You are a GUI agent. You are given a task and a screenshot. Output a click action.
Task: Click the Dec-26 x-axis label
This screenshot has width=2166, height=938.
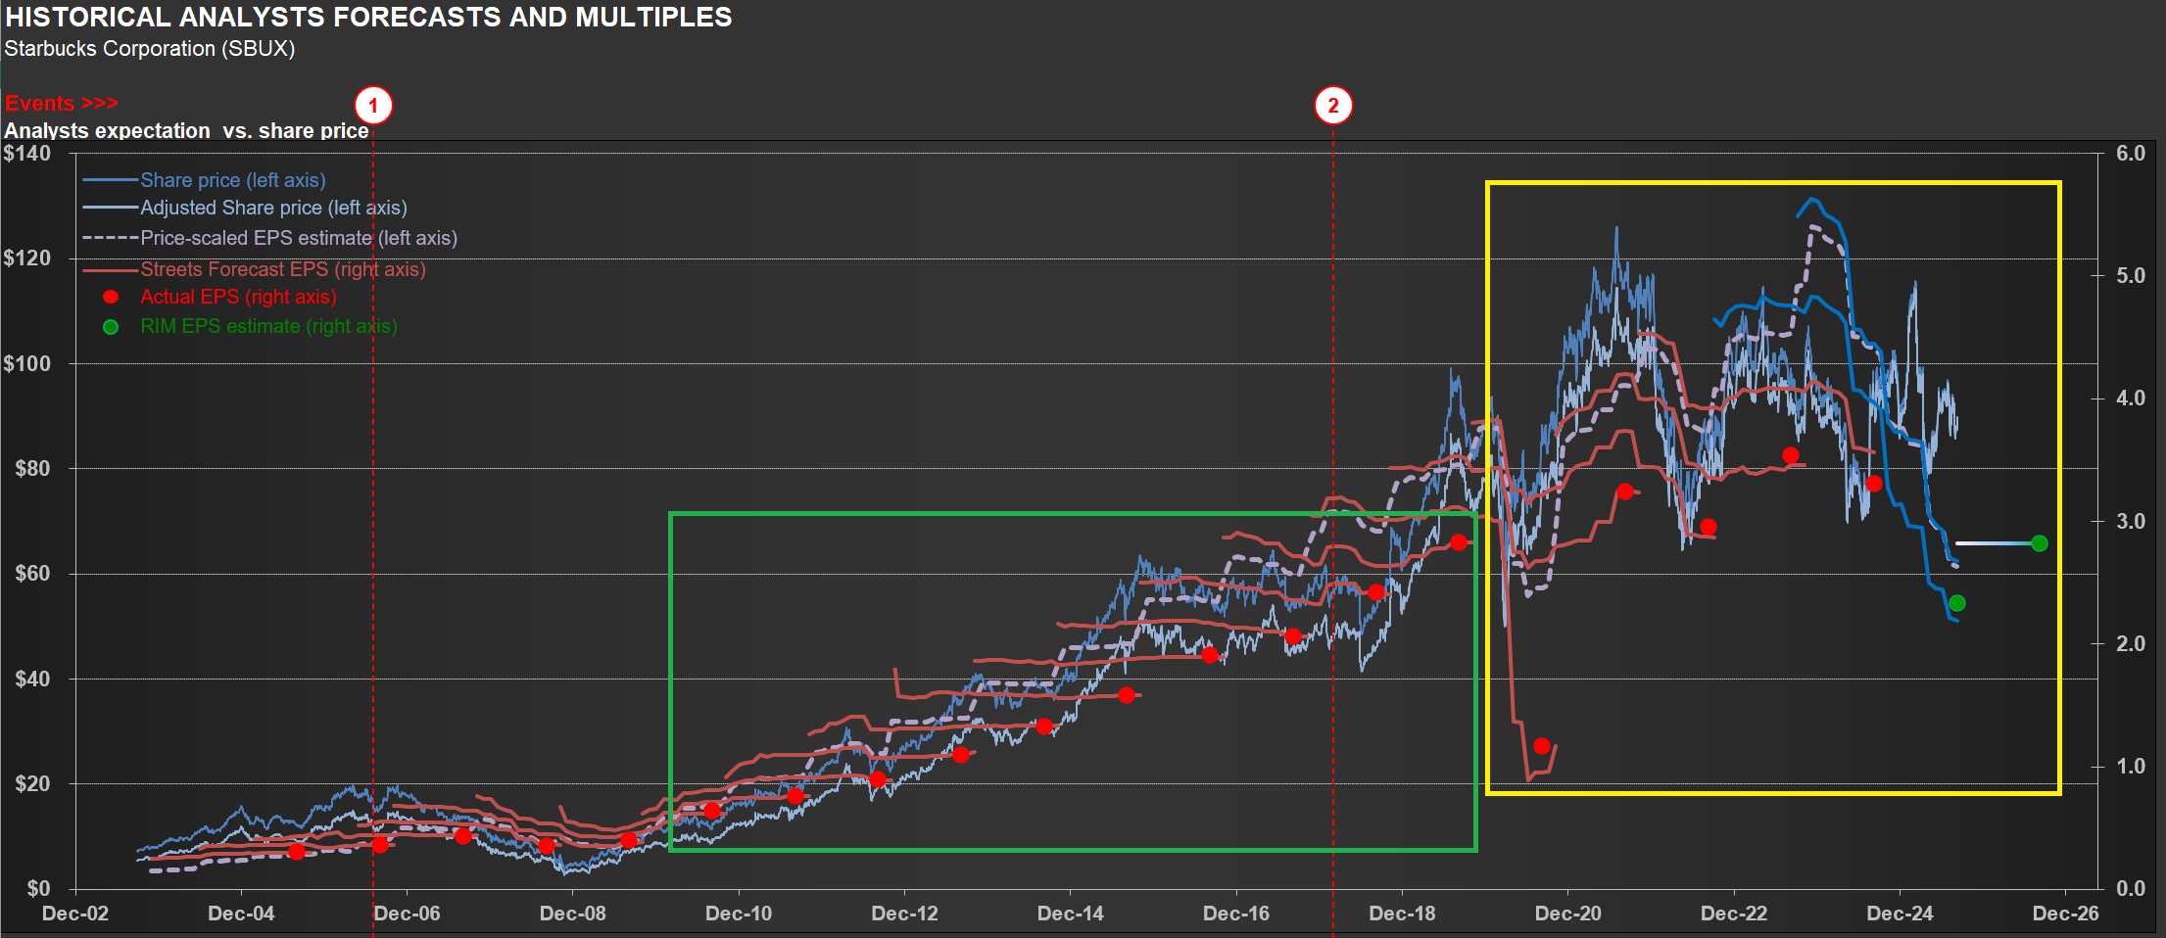[x=2065, y=914]
